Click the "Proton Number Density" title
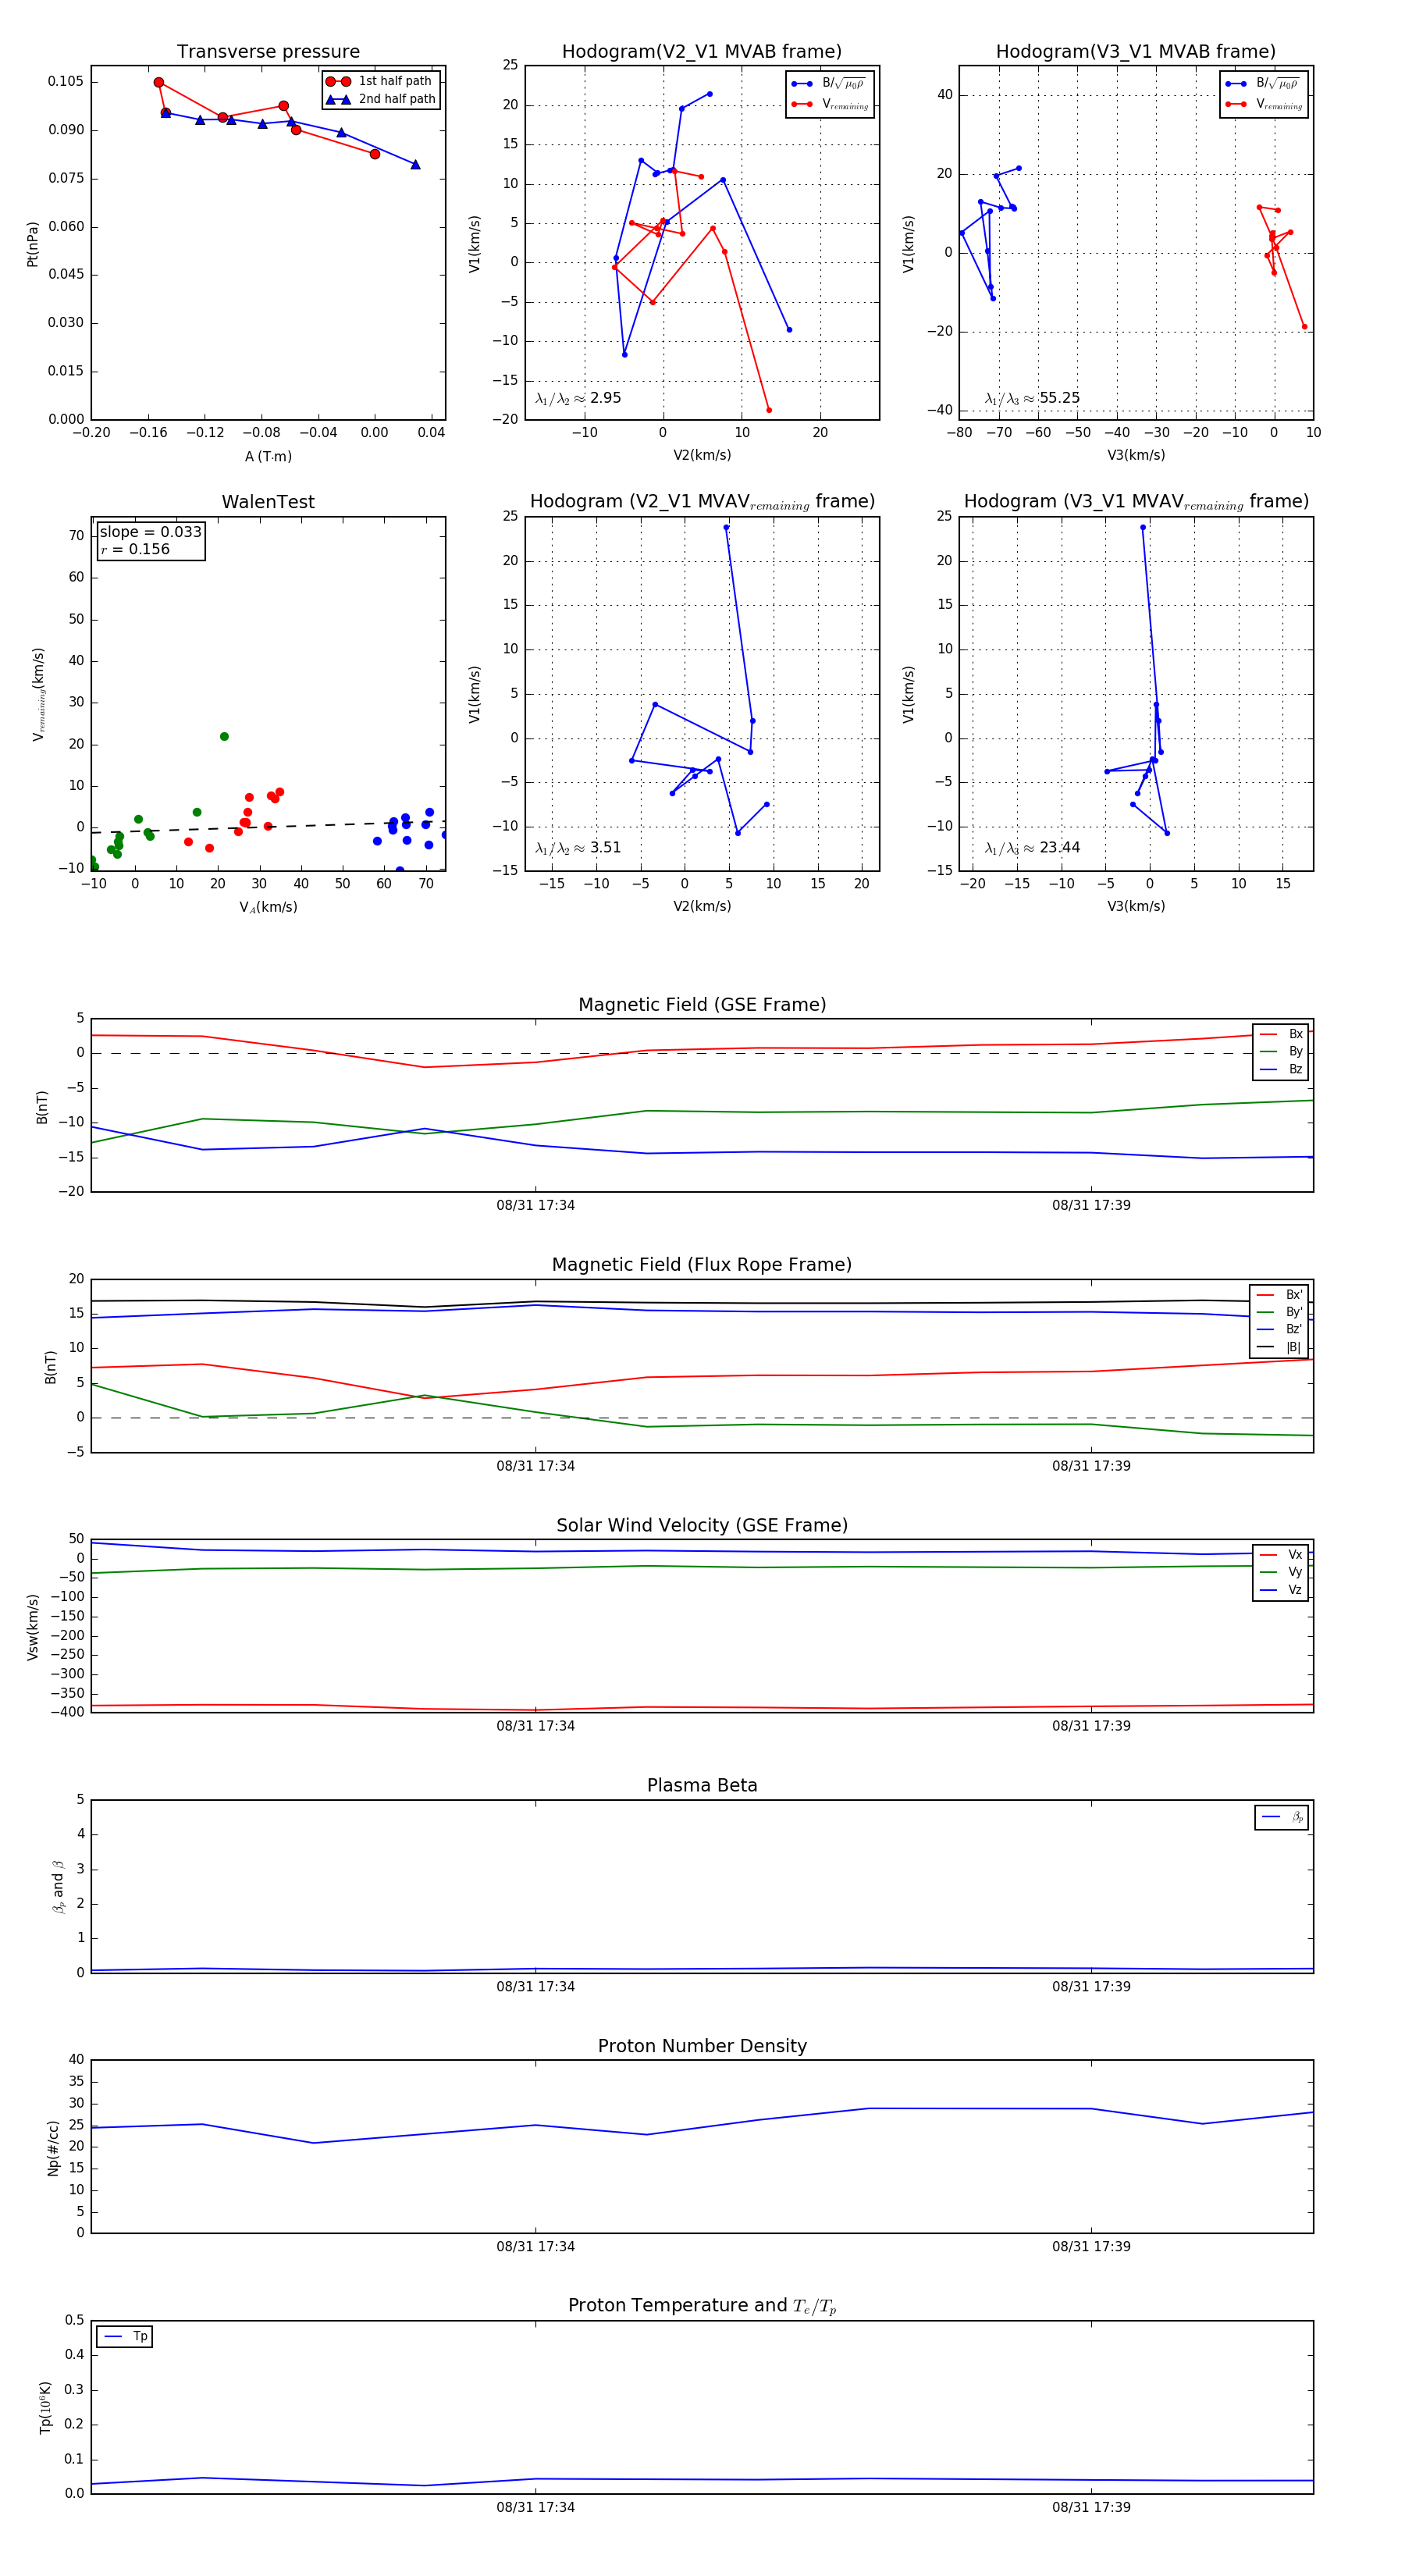This screenshot has width=1405, height=2576. [702, 2046]
